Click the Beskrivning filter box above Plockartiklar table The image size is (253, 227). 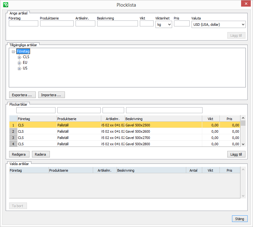164,110
